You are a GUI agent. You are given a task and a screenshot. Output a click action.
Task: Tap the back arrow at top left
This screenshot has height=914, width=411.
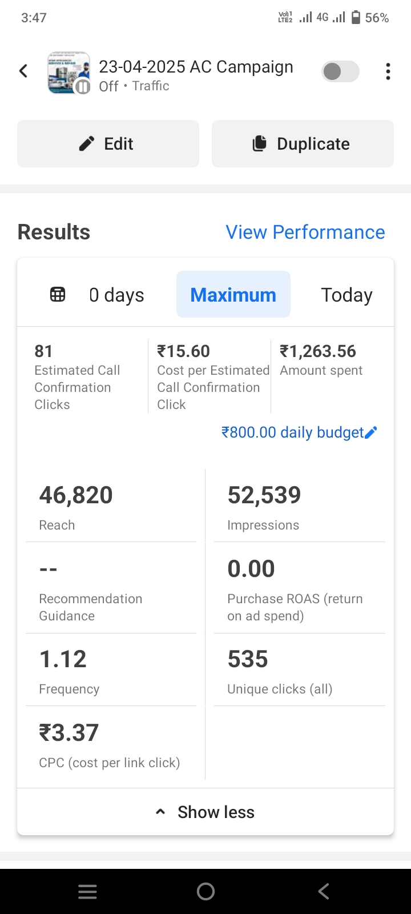click(x=23, y=71)
